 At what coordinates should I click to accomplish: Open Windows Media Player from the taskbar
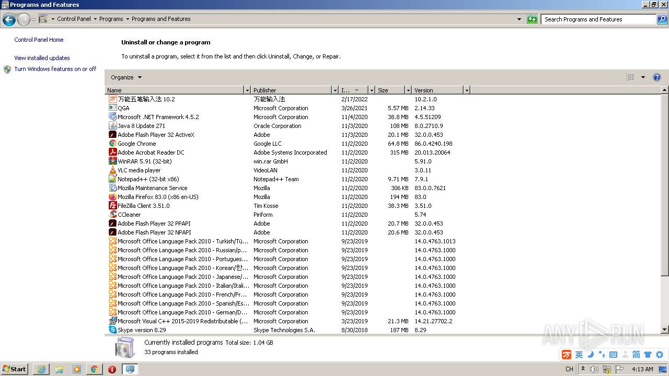(77, 369)
